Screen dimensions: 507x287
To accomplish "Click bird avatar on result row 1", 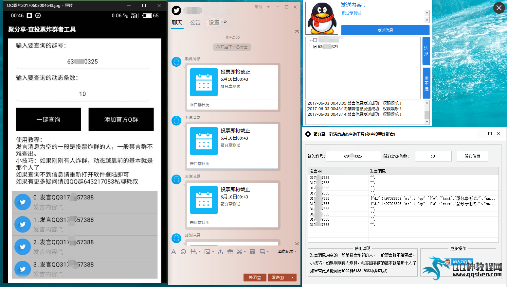I will [x=23, y=225].
